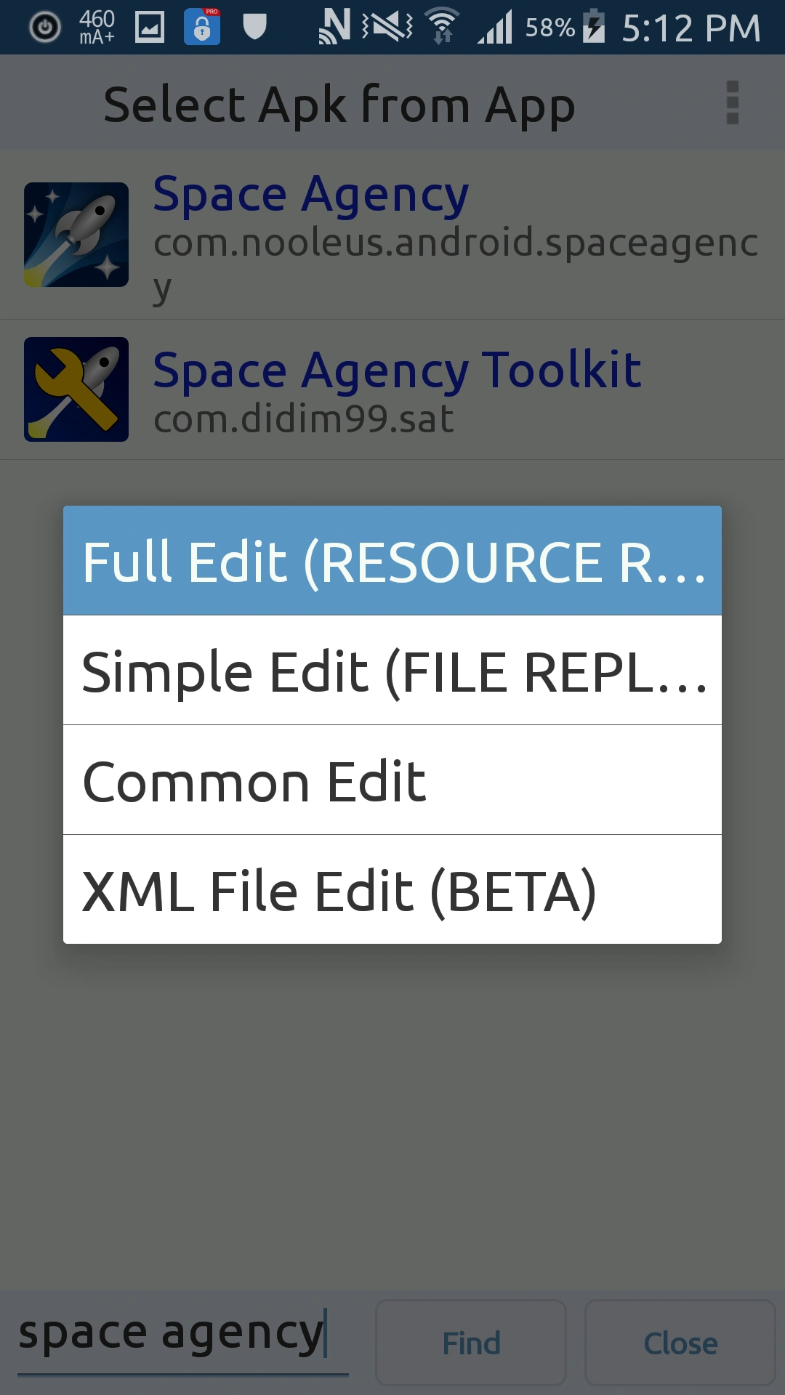This screenshot has width=785, height=1395.
Task: Tap the NFC status bar icon
Action: (334, 27)
